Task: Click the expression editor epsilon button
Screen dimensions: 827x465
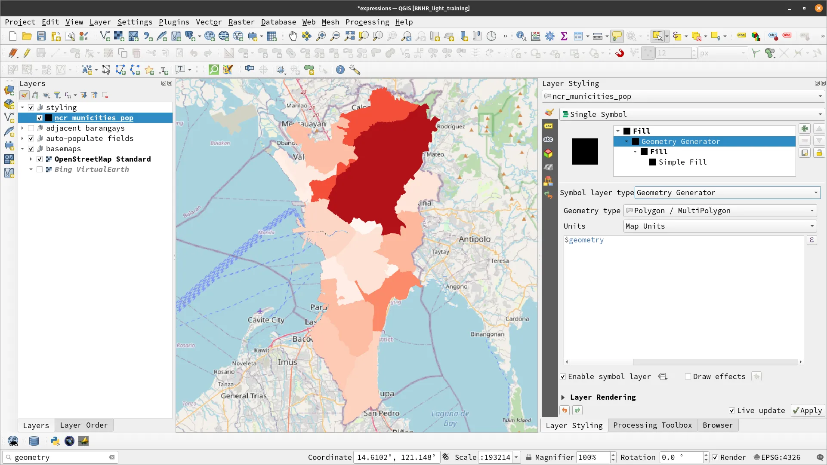Action: (812, 240)
